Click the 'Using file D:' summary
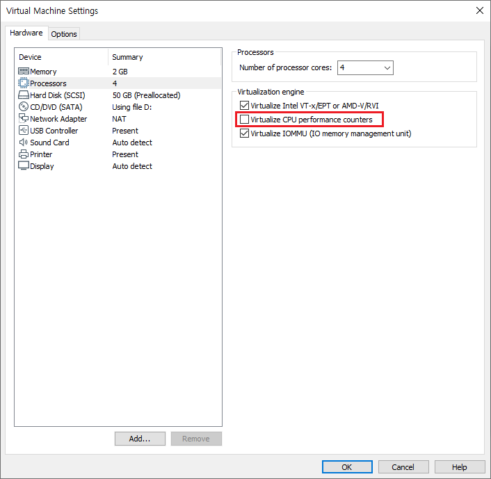The image size is (491, 479). click(x=132, y=107)
